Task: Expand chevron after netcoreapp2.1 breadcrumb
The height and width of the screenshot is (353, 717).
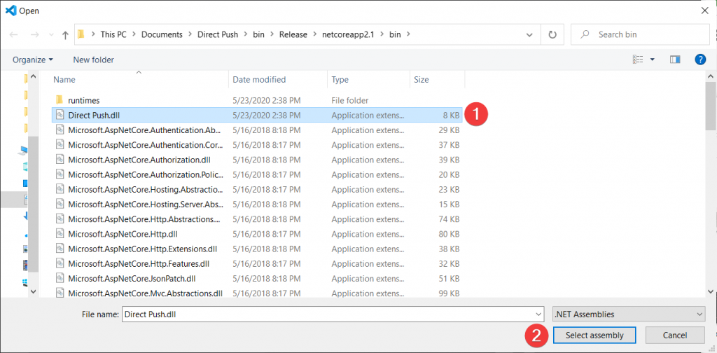Action: (x=382, y=35)
